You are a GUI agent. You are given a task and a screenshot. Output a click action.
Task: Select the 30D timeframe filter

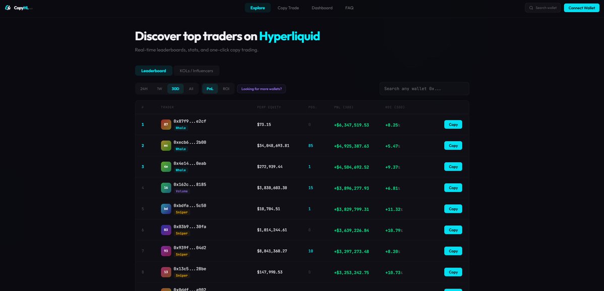click(x=175, y=89)
